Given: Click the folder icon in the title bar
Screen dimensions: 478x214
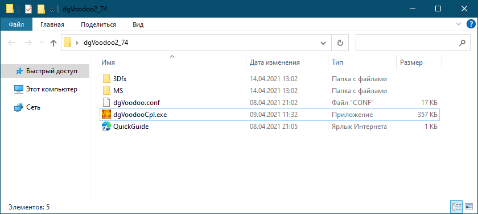Looking at the screenshot, I should coord(10,9).
